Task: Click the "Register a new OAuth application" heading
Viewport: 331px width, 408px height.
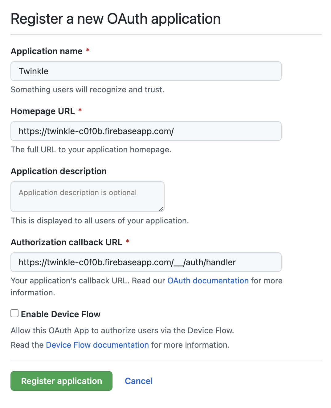Action: click(116, 19)
